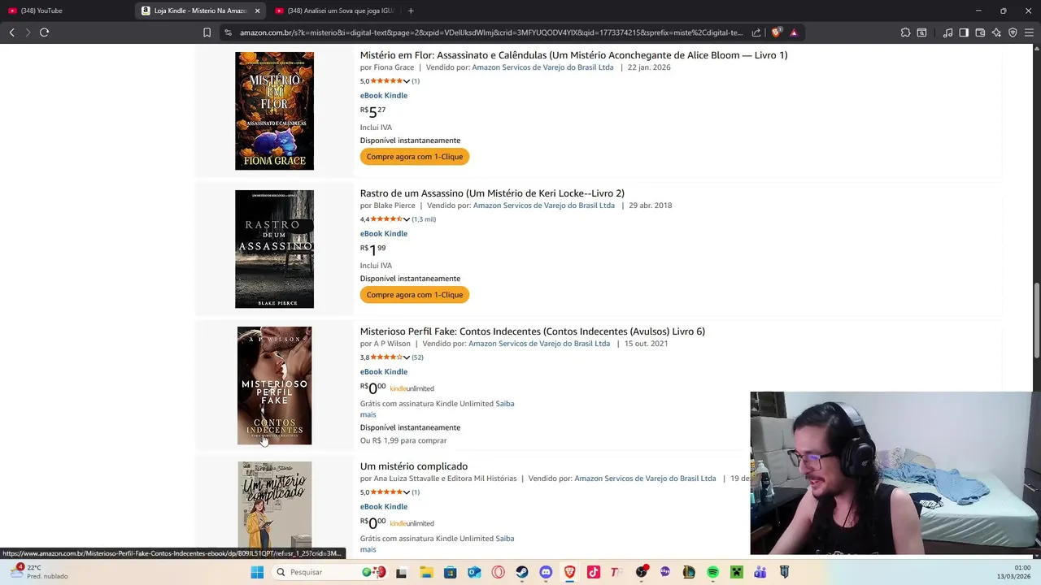Open Discord from taskbar
Viewport: 1041px width, 585px height.
click(546, 572)
